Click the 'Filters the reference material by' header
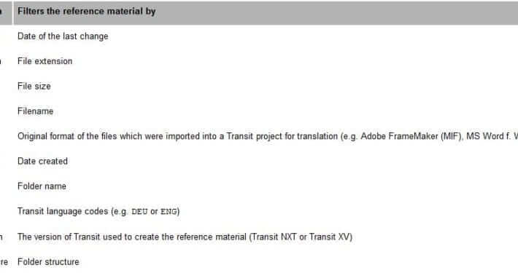518x273 pixels. tap(87, 11)
